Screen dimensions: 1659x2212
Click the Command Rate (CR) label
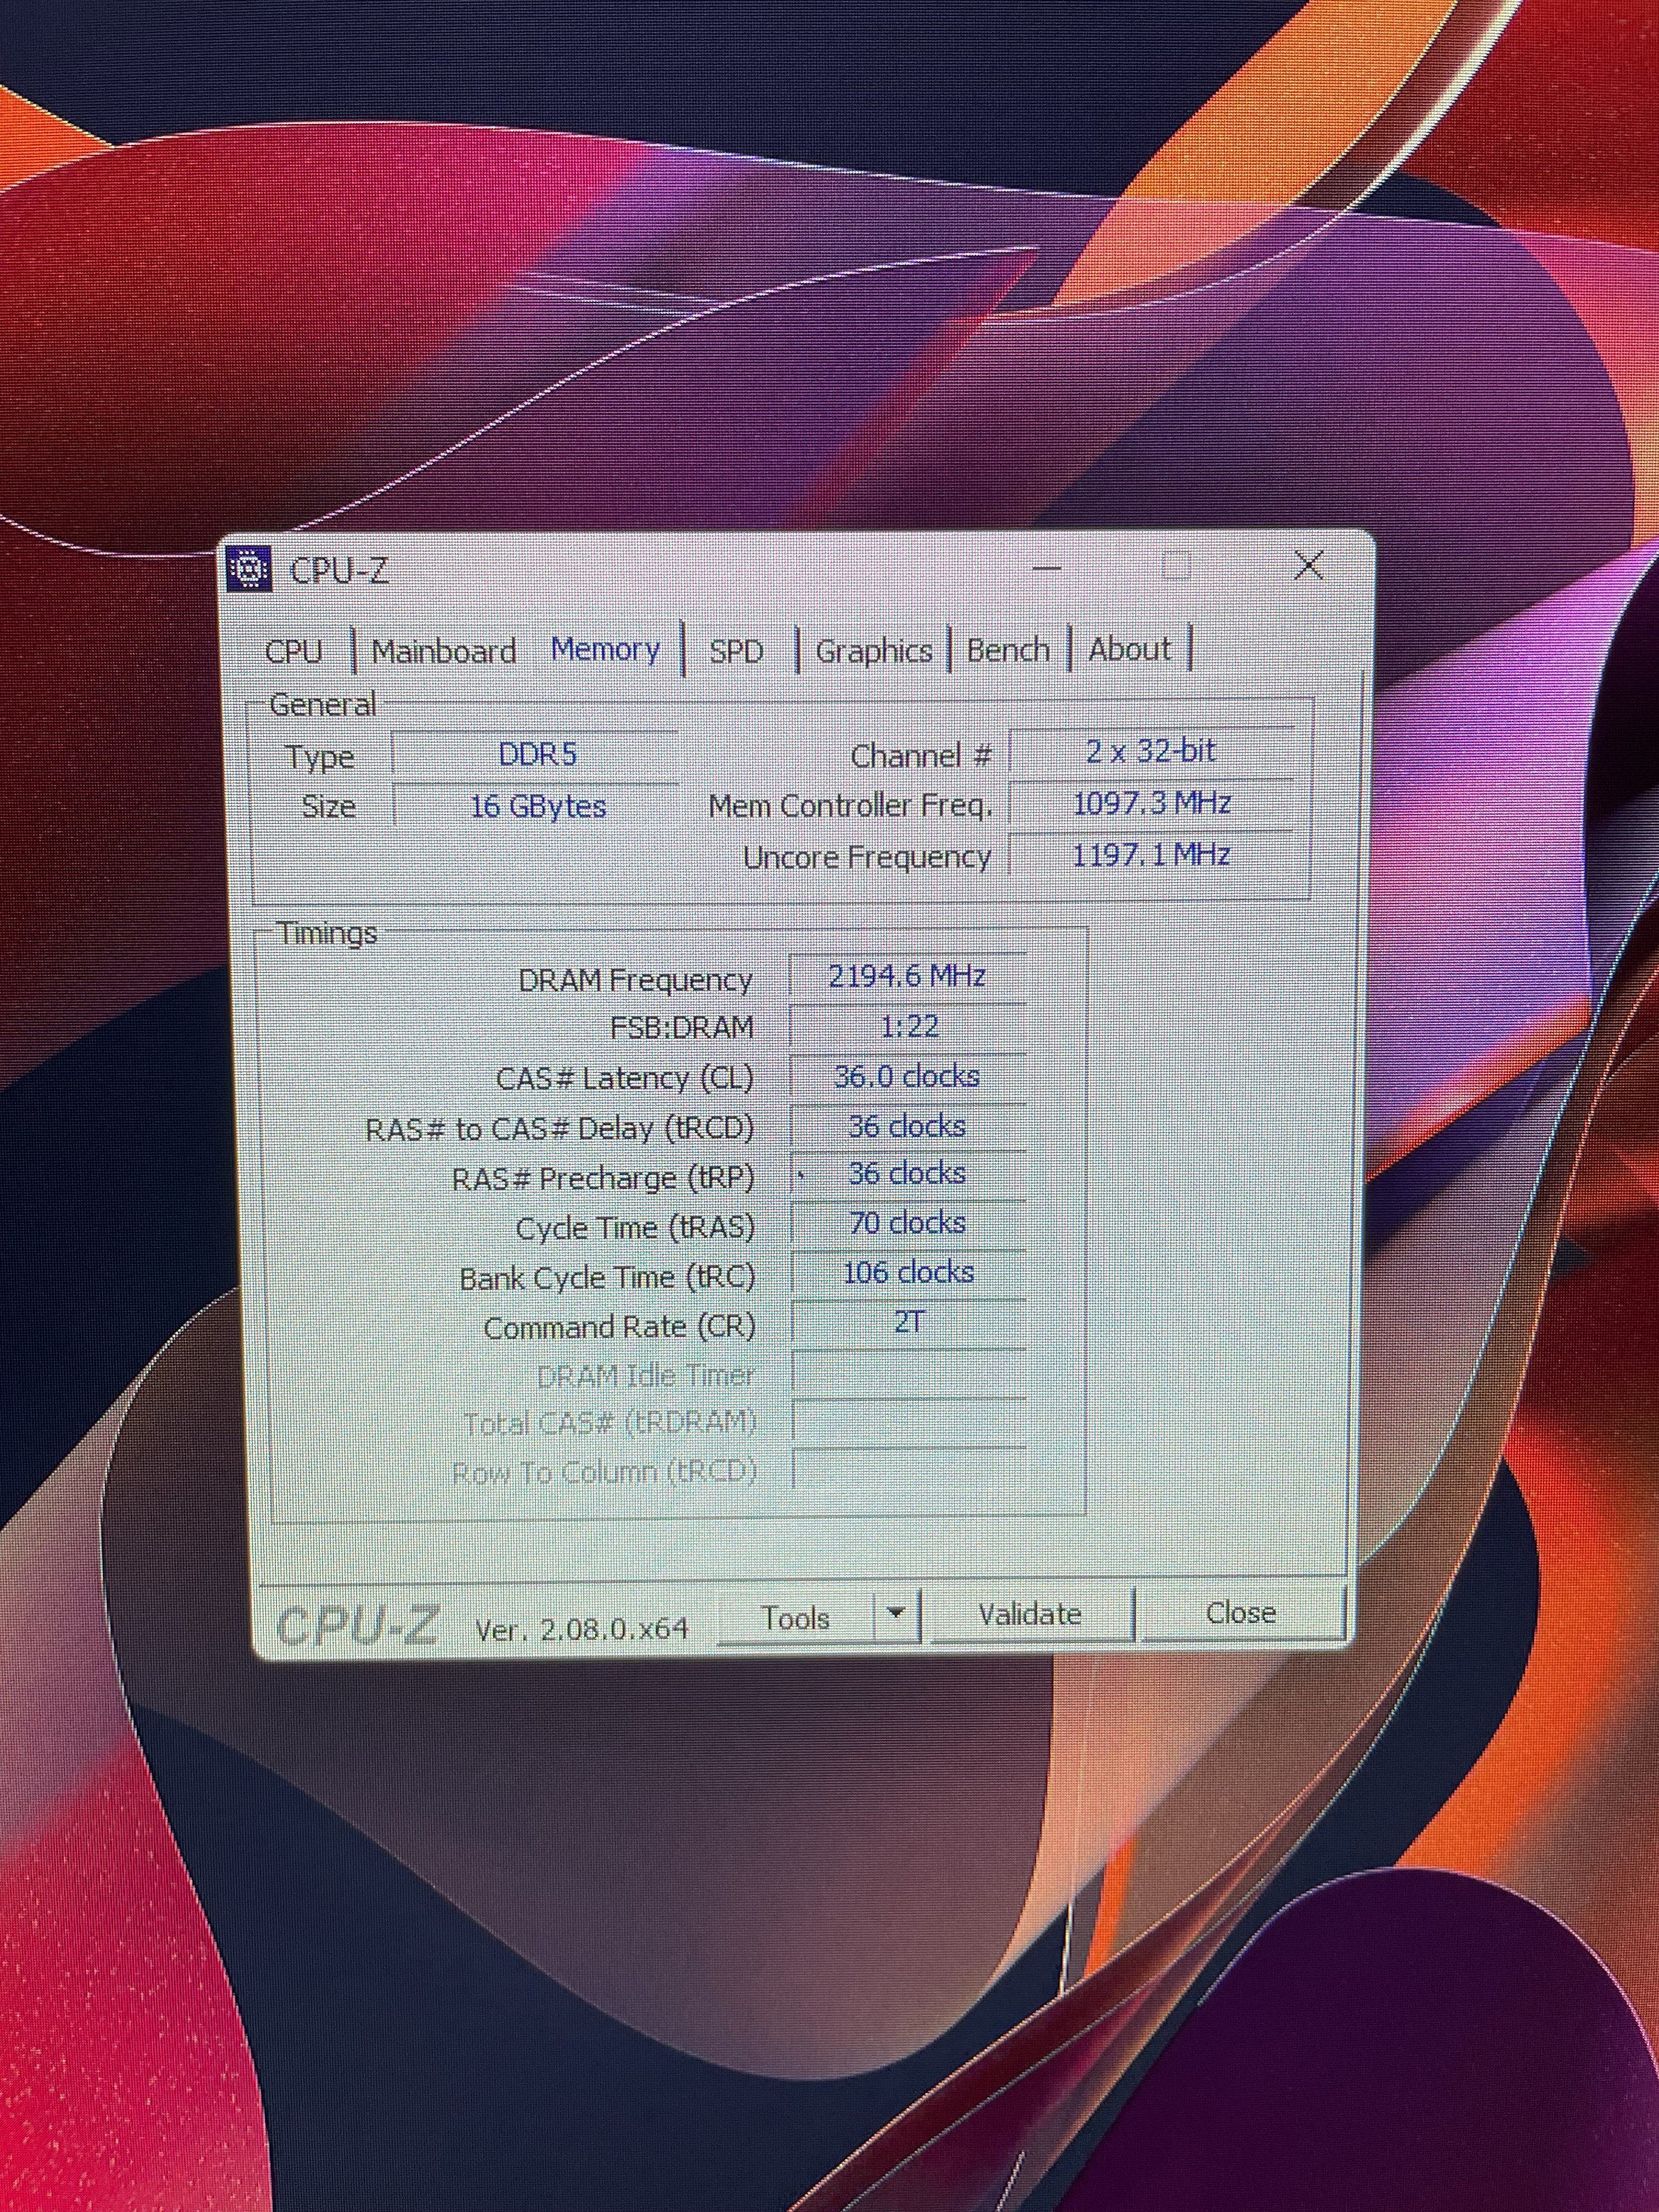pos(619,1327)
